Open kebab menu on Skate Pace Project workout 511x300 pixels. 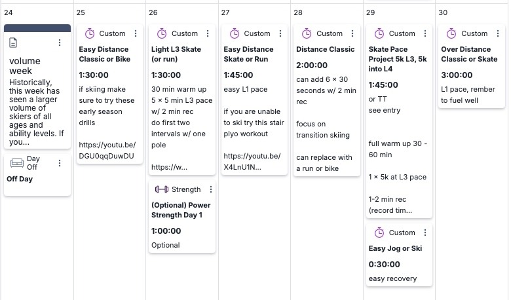point(425,33)
